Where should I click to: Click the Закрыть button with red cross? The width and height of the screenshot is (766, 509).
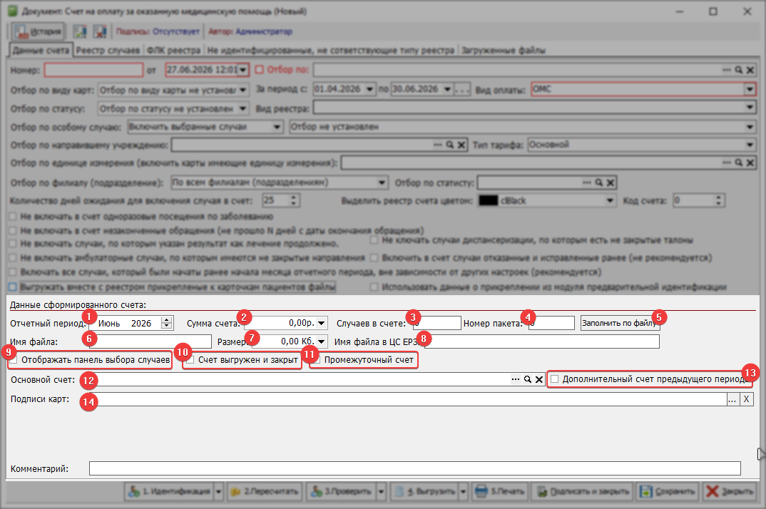pos(730,491)
